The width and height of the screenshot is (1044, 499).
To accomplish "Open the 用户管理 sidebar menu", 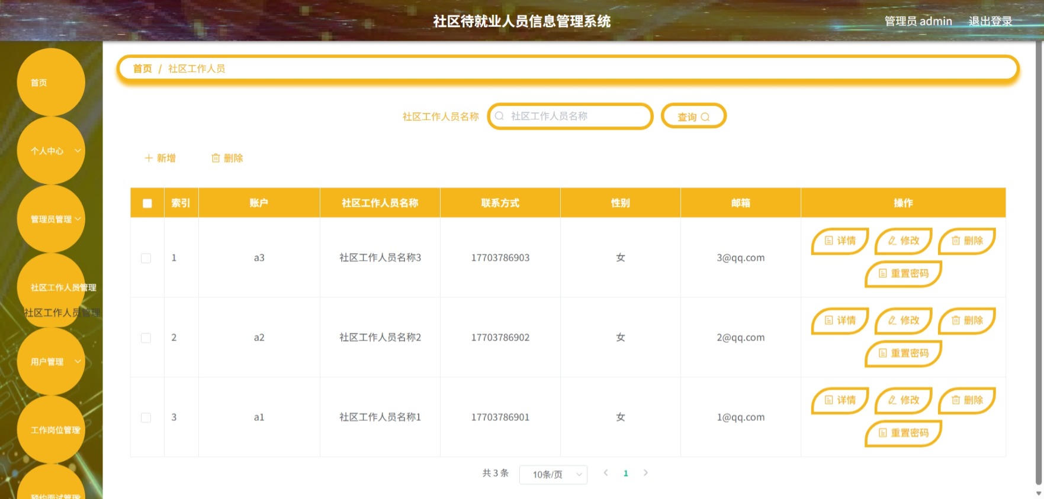I will (x=51, y=361).
